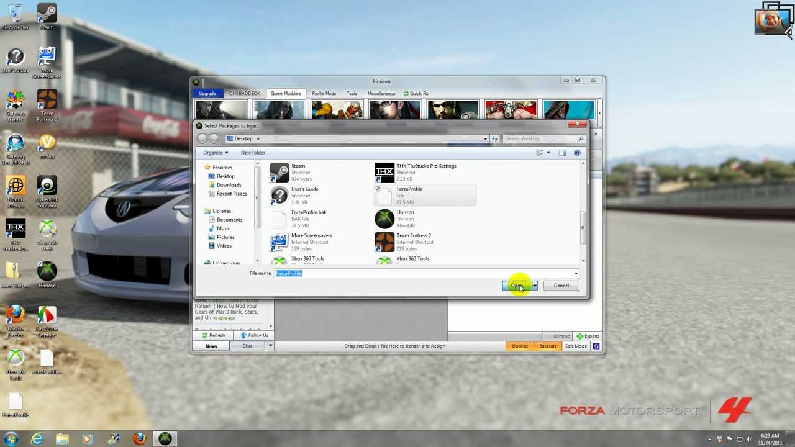Expand the address bar history dropdown
The width and height of the screenshot is (795, 447).
(485, 138)
